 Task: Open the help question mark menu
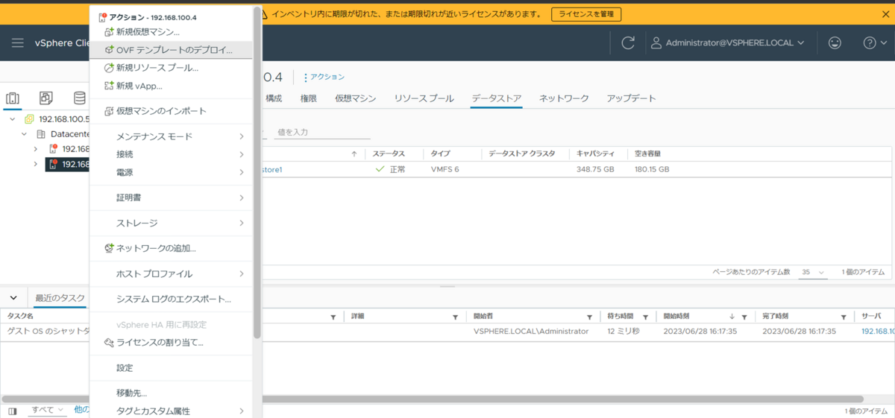pos(874,42)
